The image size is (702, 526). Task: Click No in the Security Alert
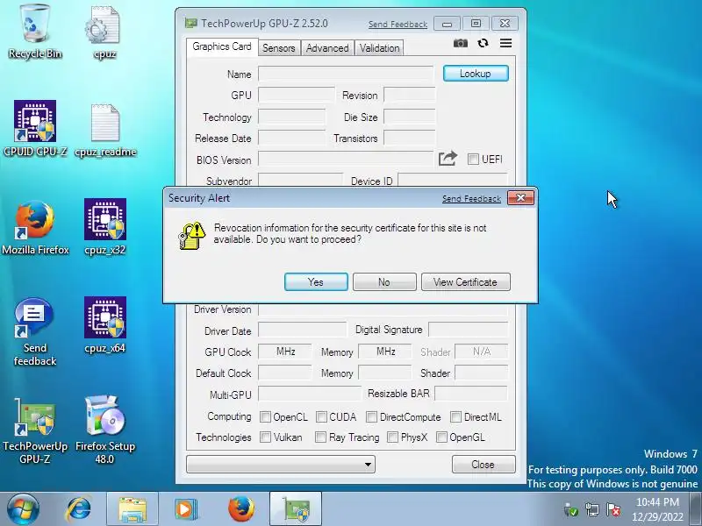click(x=384, y=281)
